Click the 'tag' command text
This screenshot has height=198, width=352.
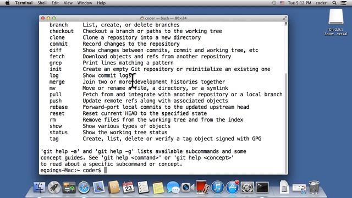54,139
